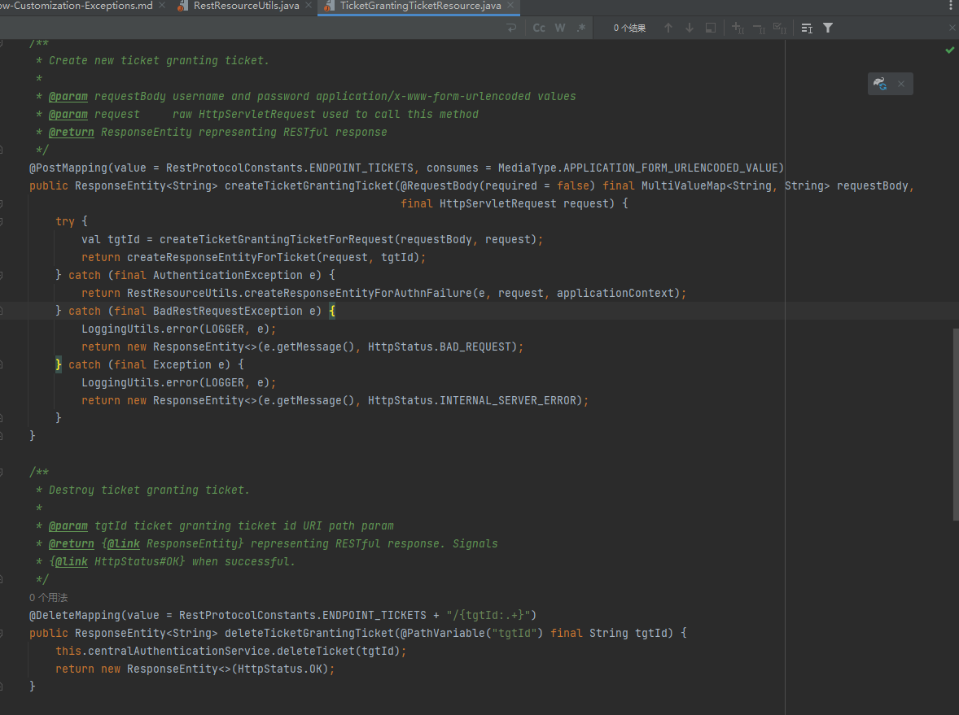The height and width of the screenshot is (715, 959).
Task: Open the search filter options
Action: [828, 28]
